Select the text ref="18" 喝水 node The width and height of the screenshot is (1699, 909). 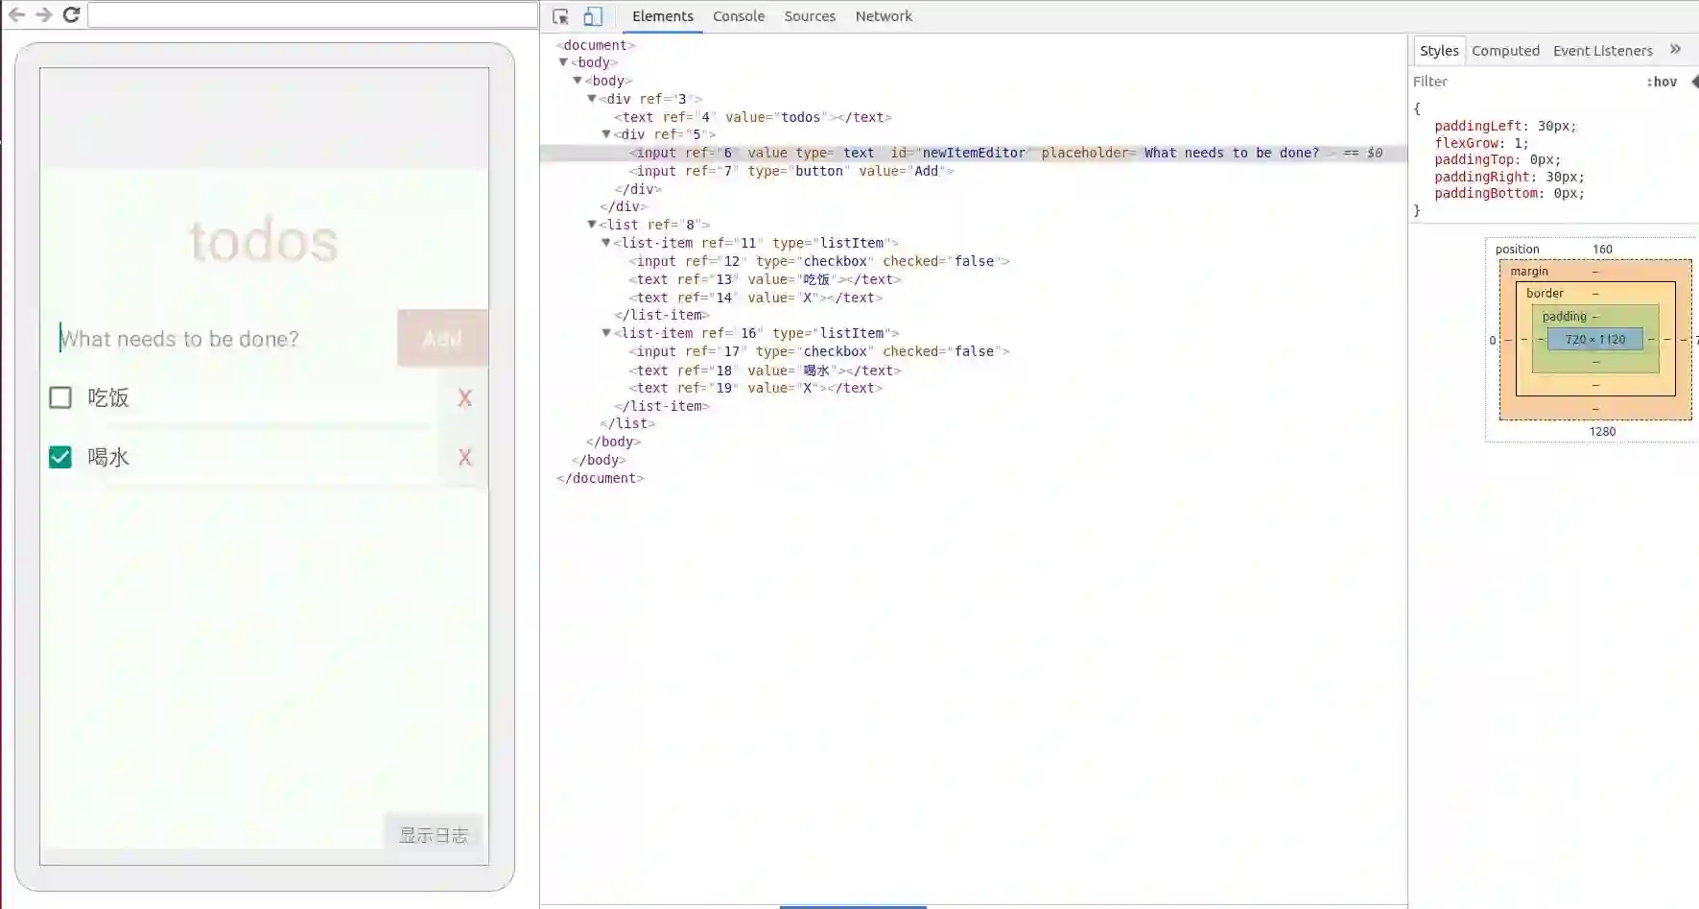tap(765, 371)
